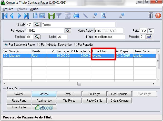Open the Fornecedor lookup magnifier
The height and width of the screenshot is (121, 163).
(68, 31)
